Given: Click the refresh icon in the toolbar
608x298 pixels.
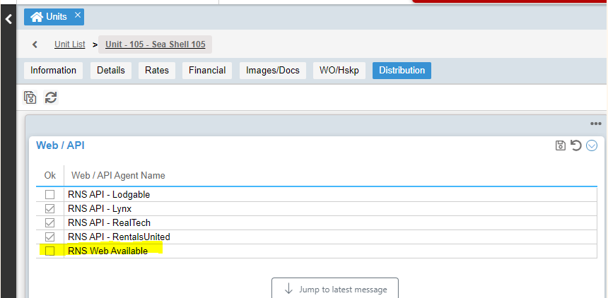Looking at the screenshot, I should coord(51,97).
